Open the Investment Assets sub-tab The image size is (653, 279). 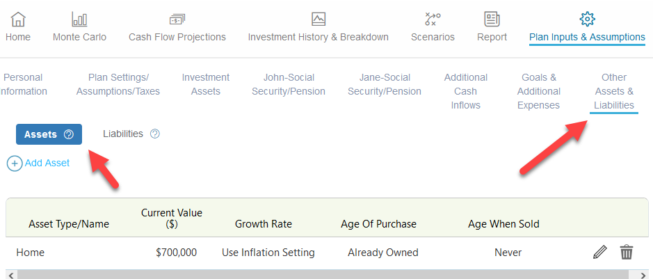pyautogui.click(x=206, y=84)
